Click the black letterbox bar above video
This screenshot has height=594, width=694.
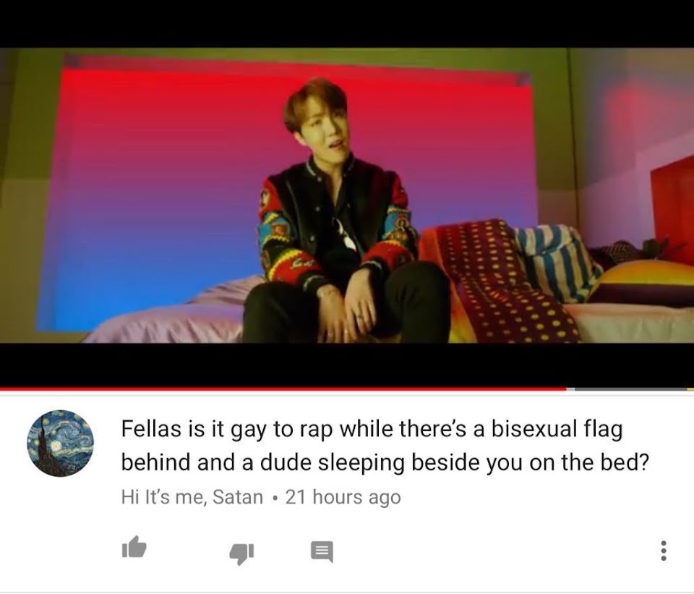click(x=347, y=23)
